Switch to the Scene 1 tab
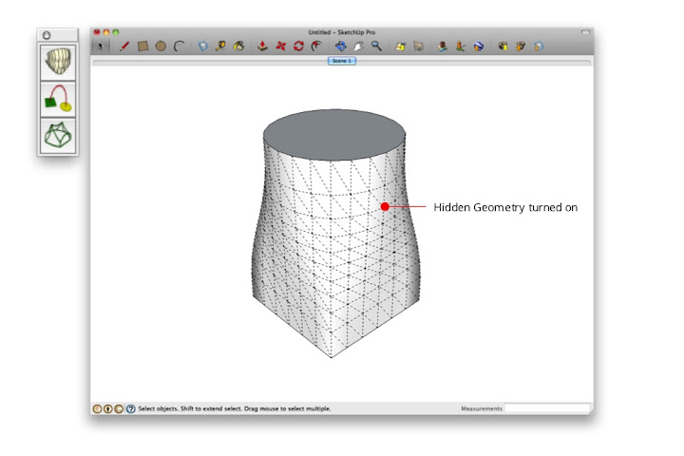The height and width of the screenshot is (456, 684). point(342,61)
